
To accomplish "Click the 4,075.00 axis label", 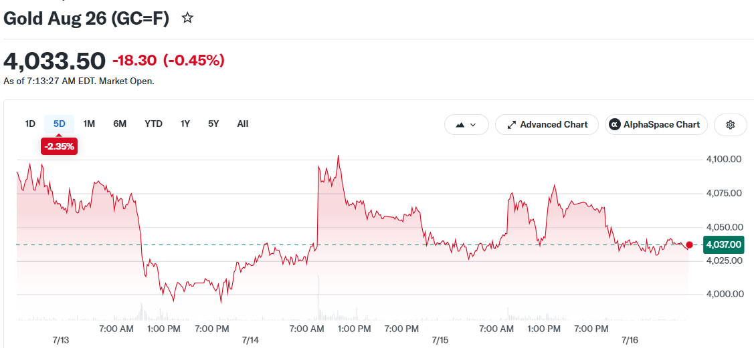I will click(724, 193).
